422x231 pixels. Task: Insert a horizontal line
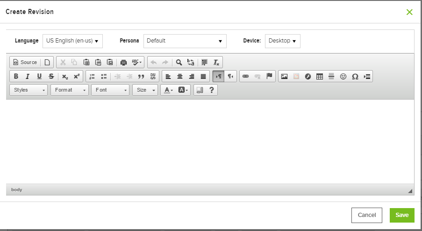[331, 76]
